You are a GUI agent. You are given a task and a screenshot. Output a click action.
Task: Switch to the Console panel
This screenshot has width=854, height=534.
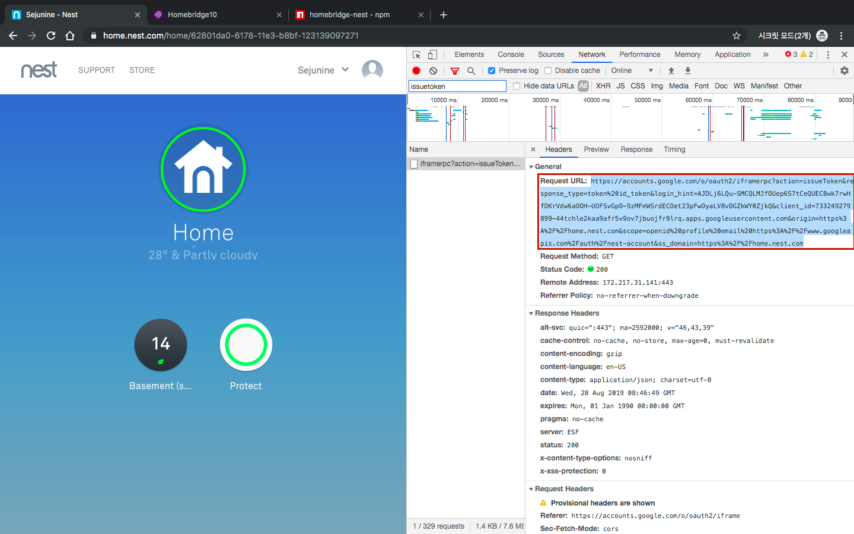click(x=511, y=55)
